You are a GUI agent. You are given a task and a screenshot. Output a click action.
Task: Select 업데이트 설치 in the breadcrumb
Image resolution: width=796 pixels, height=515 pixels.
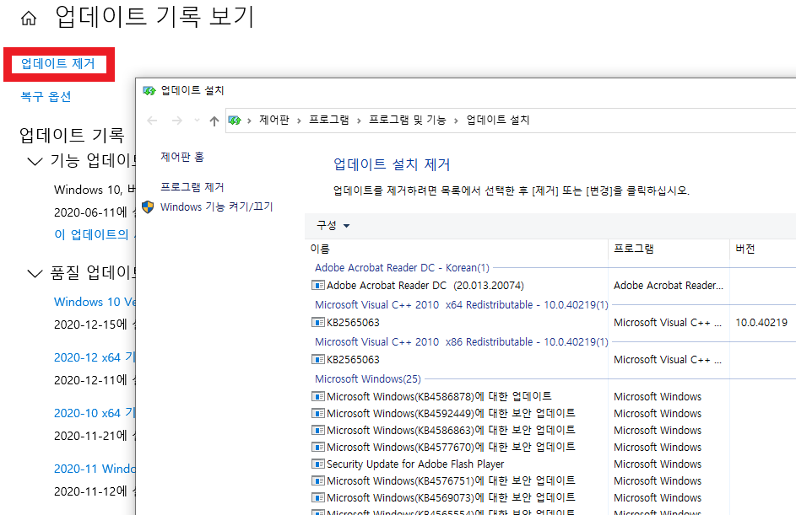498,120
